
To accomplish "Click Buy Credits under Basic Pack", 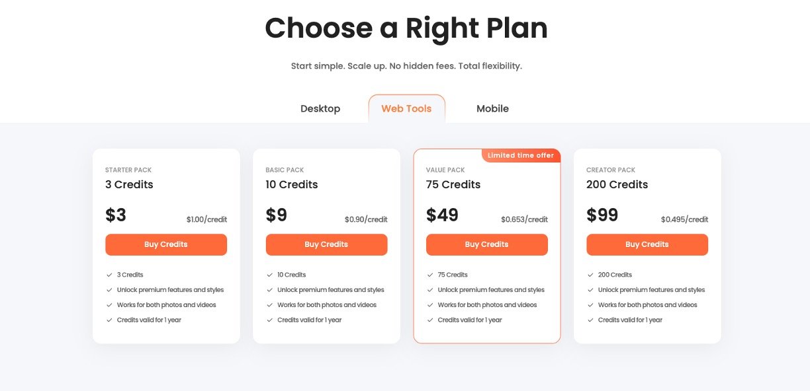I will [326, 244].
